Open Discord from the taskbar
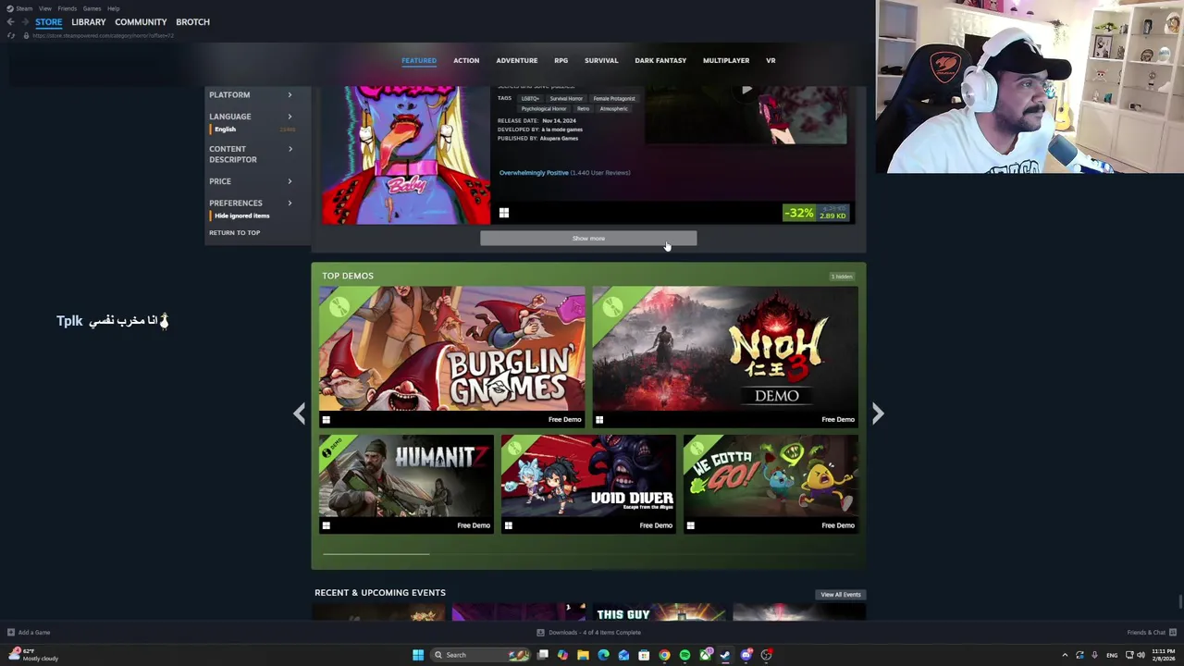Image resolution: width=1184 pixels, height=666 pixels. coord(746,655)
